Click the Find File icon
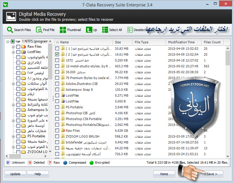This screenshot has width=234, height=183. (x=39, y=30)
